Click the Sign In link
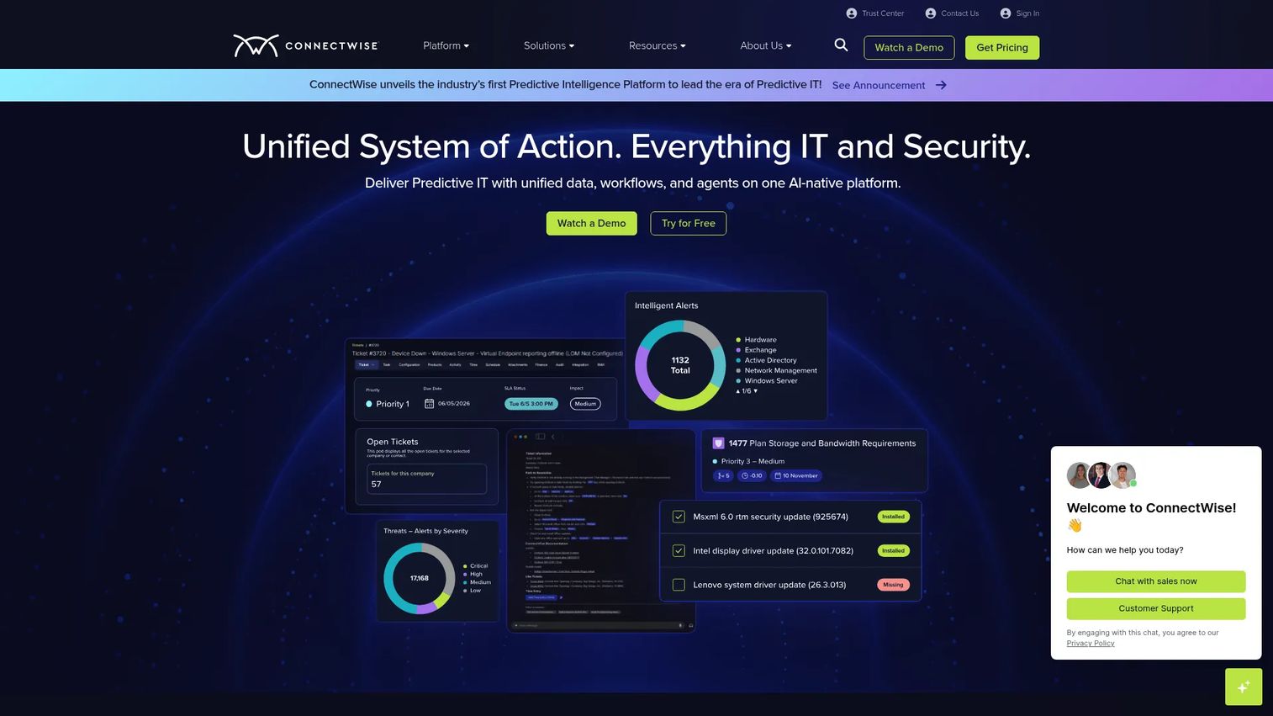 click(1027, 13)
